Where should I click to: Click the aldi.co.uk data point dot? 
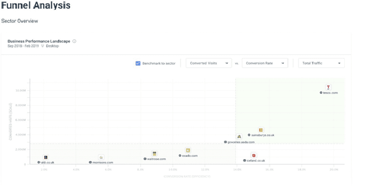pos(39,162)
